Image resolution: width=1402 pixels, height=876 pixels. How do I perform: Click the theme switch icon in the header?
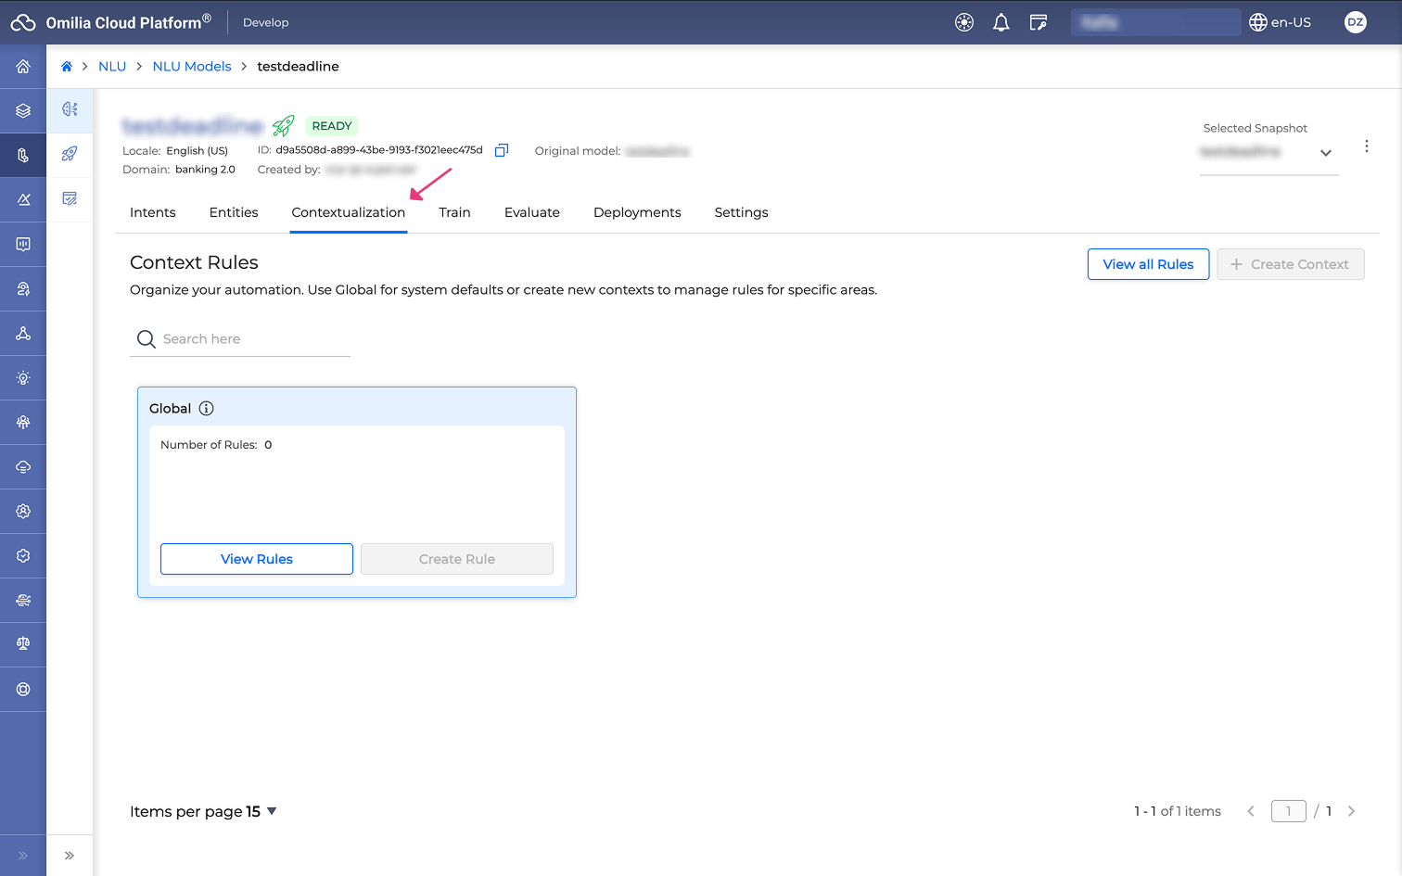click(964, 22)
